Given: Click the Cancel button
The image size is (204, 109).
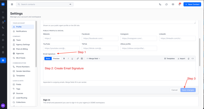Looking at the screenshot, I should pos(174,90).
